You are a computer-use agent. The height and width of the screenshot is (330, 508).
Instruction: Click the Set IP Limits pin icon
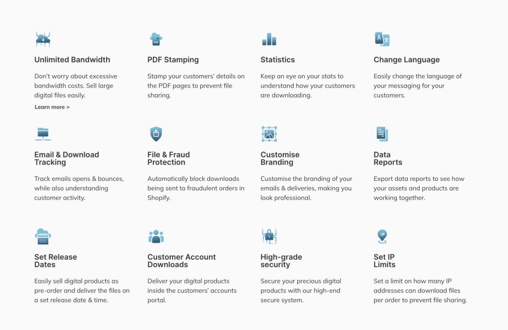(x=382, y=236)
